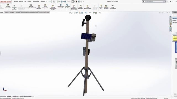
Task: Click the Zoom to area icon
Action: pos(72,13)
